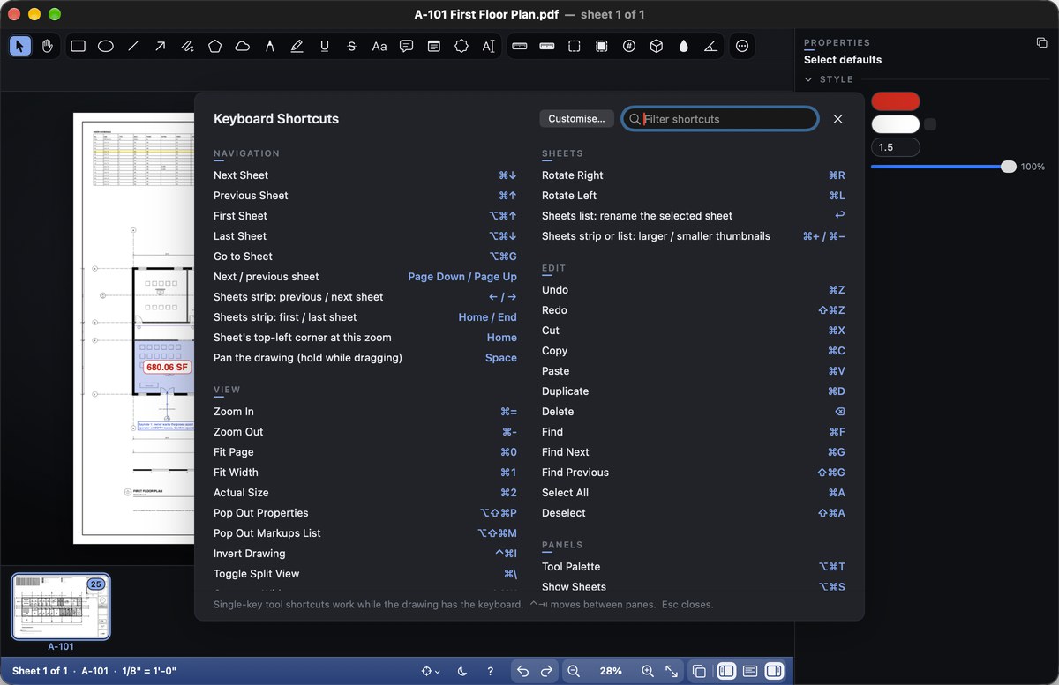Click the zoom in magnifier icon
Screen dimensions: 1059x685
648,671
